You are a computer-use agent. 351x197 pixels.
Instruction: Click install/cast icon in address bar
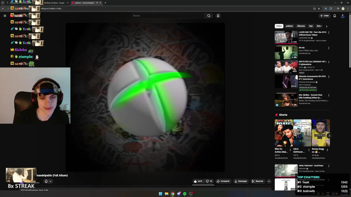coord(314,8)
